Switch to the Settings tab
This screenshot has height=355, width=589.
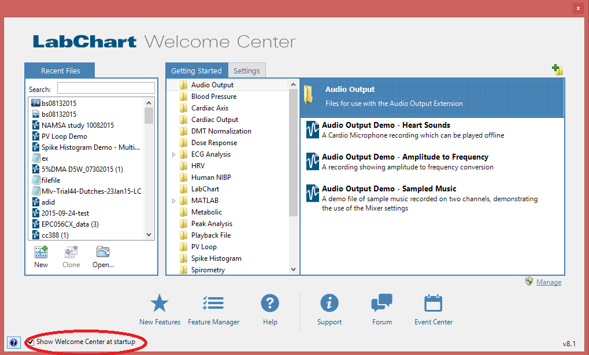(x=247, y=71)
